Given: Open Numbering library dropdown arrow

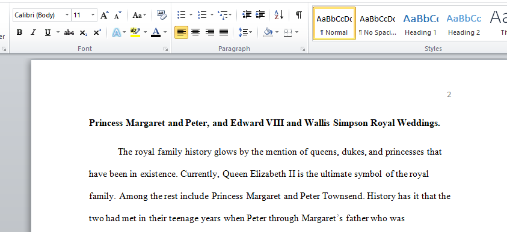Looking at the screenshot, I should 212,15.
